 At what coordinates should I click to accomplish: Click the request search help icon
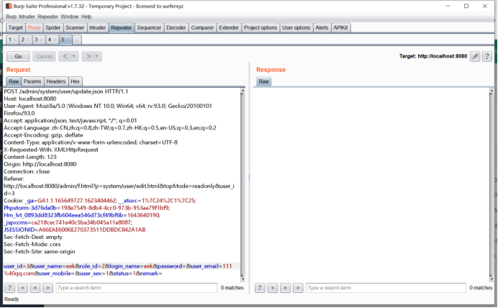[x=9, y=288]
